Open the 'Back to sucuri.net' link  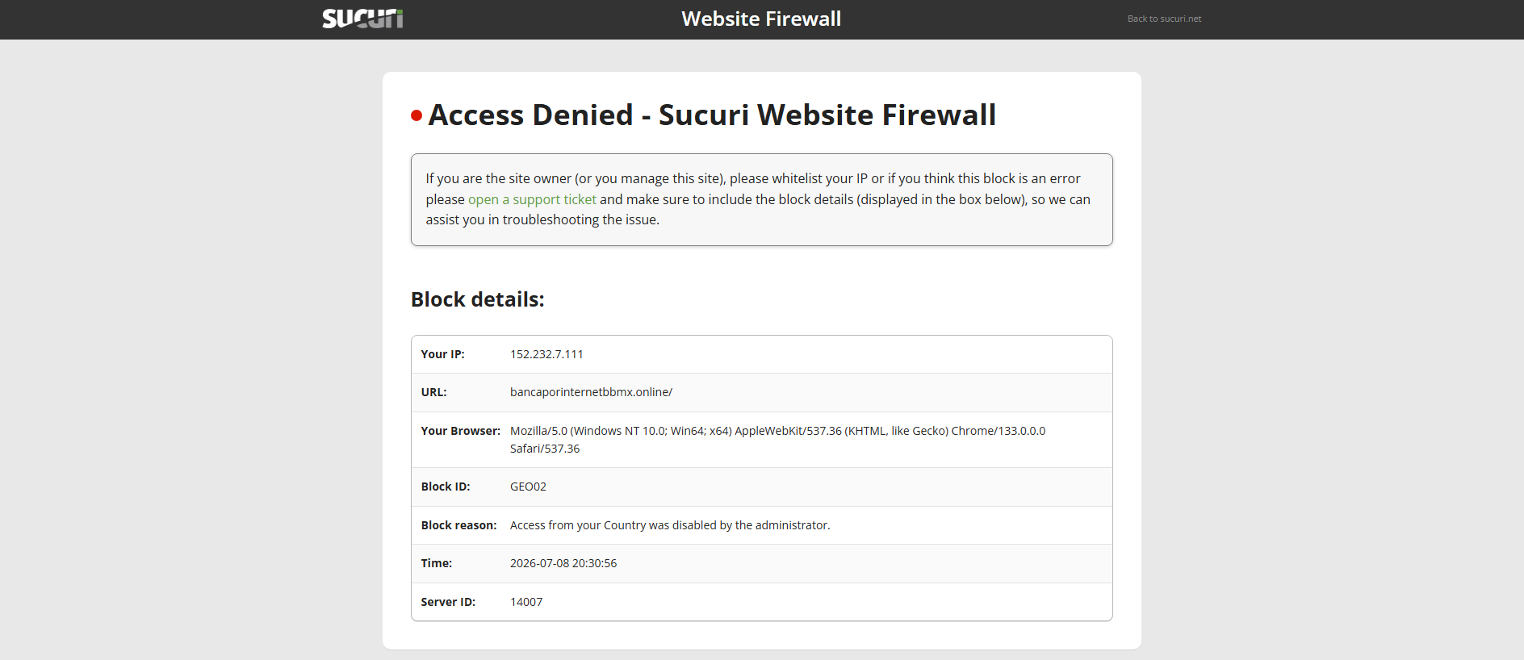pos(1164,19)
